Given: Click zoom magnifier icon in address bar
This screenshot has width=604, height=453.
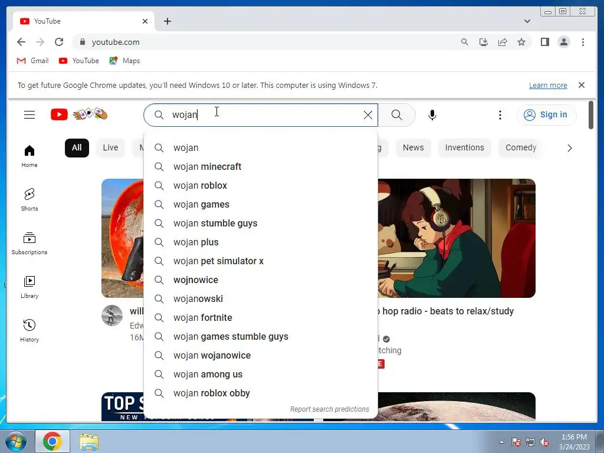Looking at the screenshot, I should tap(465, 42).
